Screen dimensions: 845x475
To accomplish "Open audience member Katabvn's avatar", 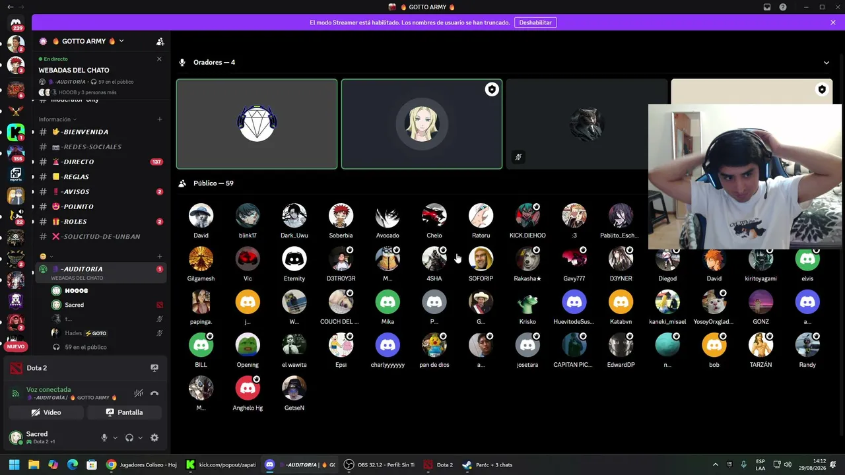I will (x=621, y=302).
